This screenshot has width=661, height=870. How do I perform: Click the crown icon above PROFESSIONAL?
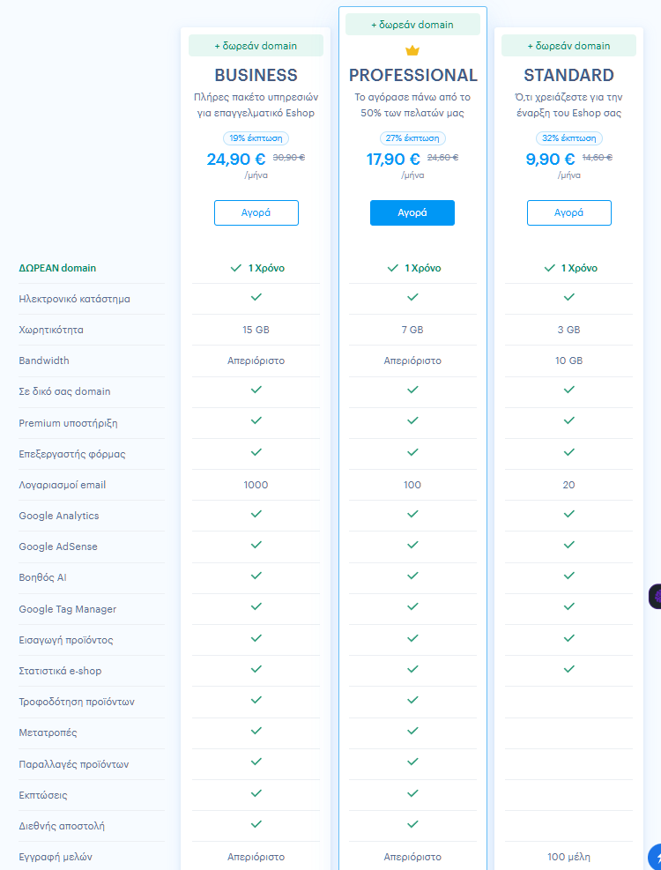pyautogui.click(x=412, y=51)
